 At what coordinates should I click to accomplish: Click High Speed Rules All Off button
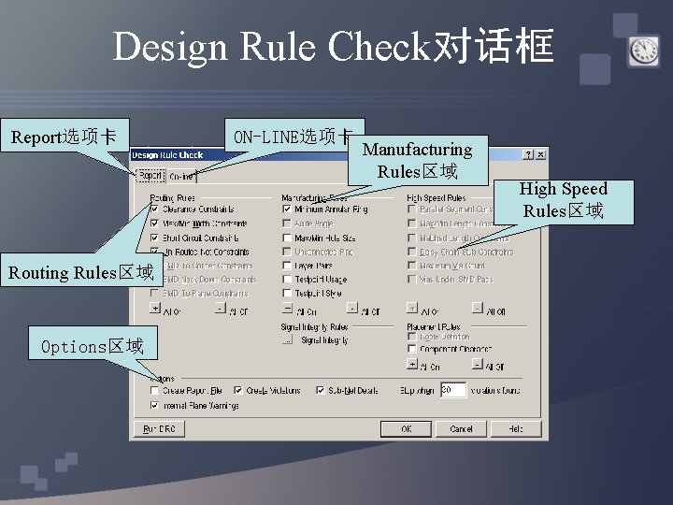coord(478,308)
